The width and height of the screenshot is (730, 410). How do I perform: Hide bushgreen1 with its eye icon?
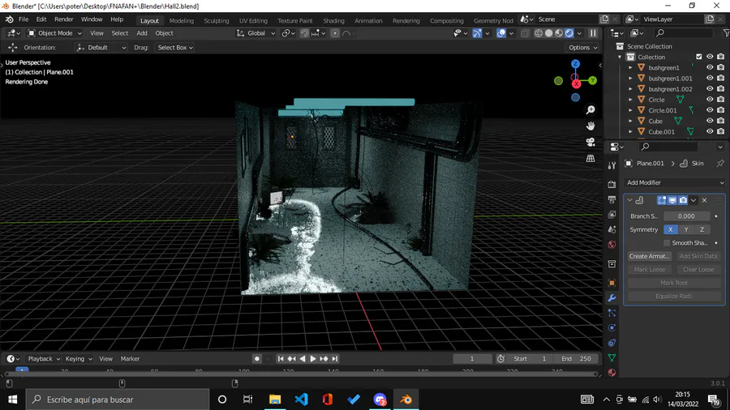710,68
